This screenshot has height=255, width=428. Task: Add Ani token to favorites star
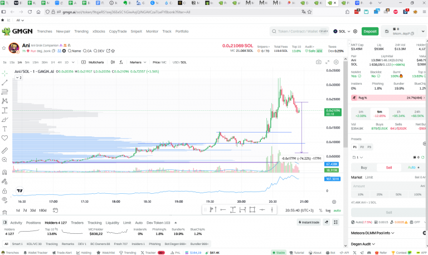click(4, 48)
